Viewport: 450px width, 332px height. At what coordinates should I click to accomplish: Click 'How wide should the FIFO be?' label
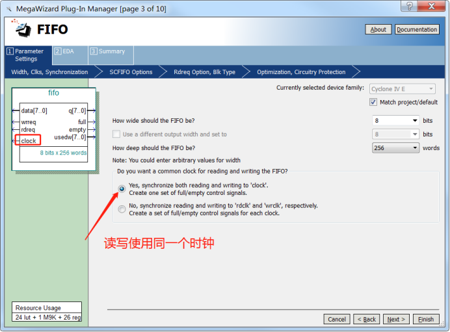153,121
